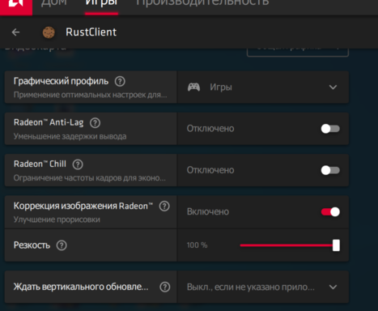Screen dimensions: 378x311
Task: Click the Резкость slider handle
Action: [x=336, y=245]
